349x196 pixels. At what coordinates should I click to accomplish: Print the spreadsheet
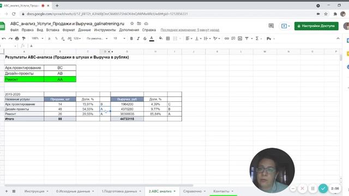pyautogui.click(x=17, y=39)
